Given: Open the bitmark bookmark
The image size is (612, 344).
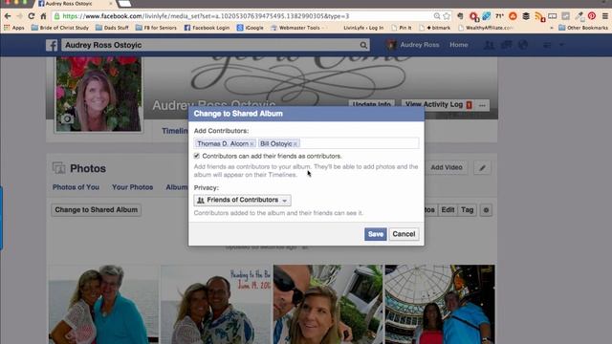Looking at the screenshot, I should tap(434, 28).
